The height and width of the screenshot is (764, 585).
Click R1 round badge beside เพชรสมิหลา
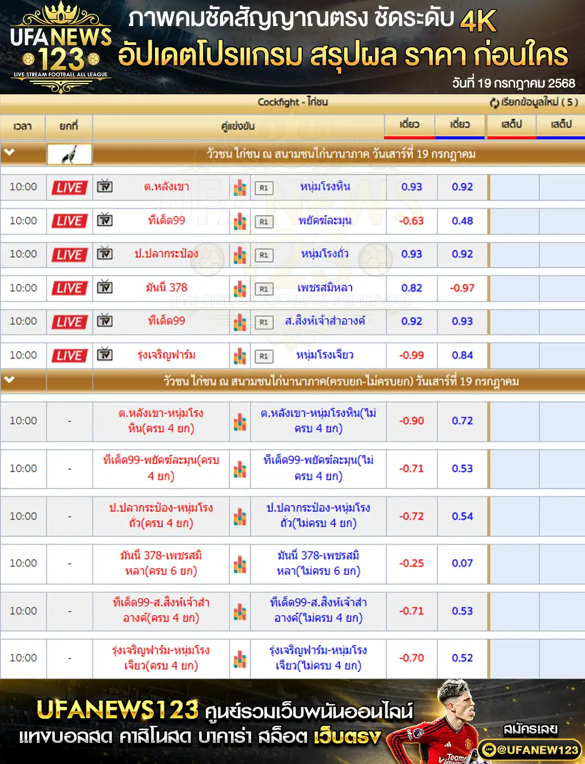(x=264, y=289)
